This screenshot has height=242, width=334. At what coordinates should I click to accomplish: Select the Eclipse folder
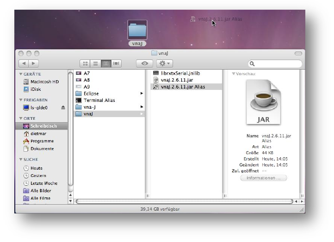tap(109, 94)
